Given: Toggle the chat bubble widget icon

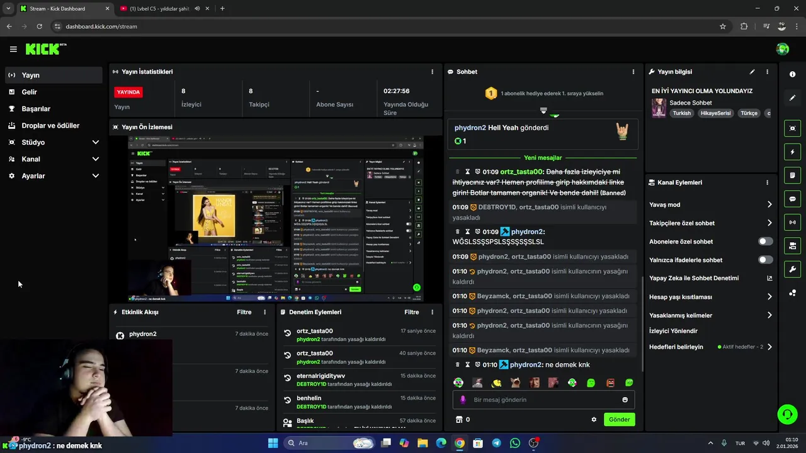Looking at the screenshot, I should tap(792, 199).
